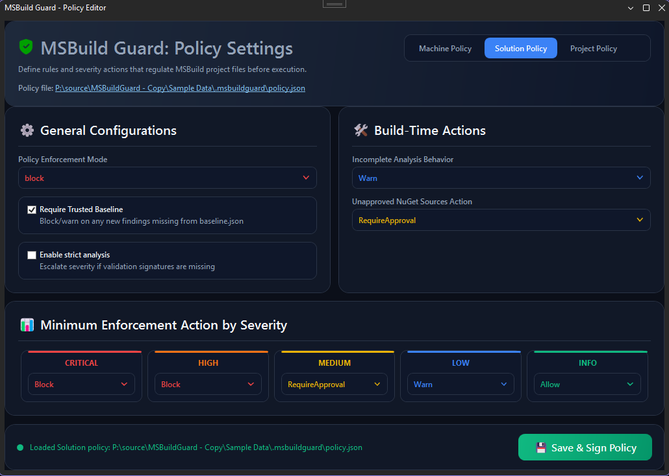Click the MEDIUM severity heading
Image resolution: width=669 pixels, height=476 pixels.
[334, 363]
